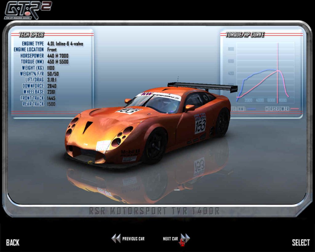Click the DOWNFORCE value 2840
This screenshot has height=252, width=315.
52,86
